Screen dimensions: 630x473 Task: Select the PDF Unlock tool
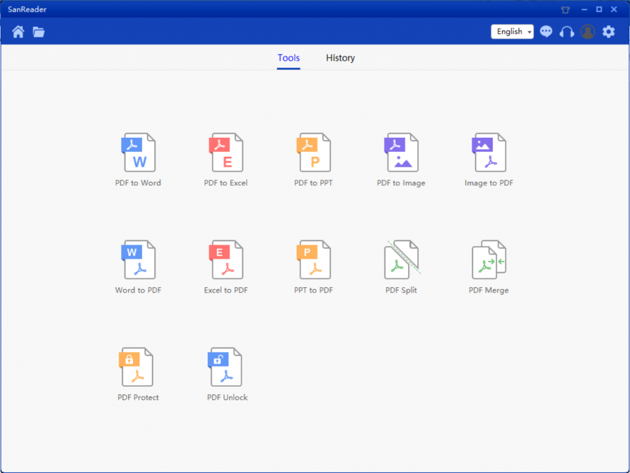pos(226,367)
